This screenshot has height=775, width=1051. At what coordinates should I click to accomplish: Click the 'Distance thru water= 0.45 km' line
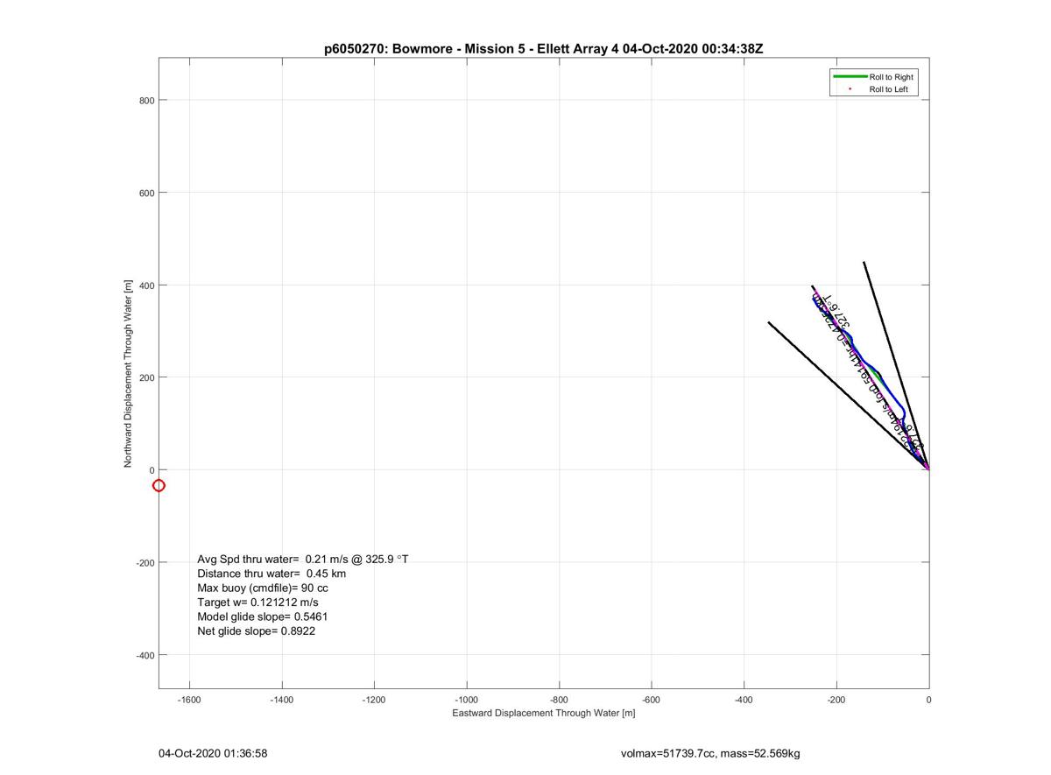[272, 574]
